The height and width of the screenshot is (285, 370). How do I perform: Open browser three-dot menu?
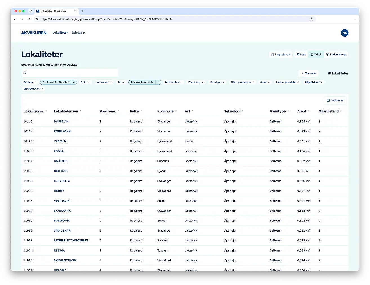pos(355,19)
